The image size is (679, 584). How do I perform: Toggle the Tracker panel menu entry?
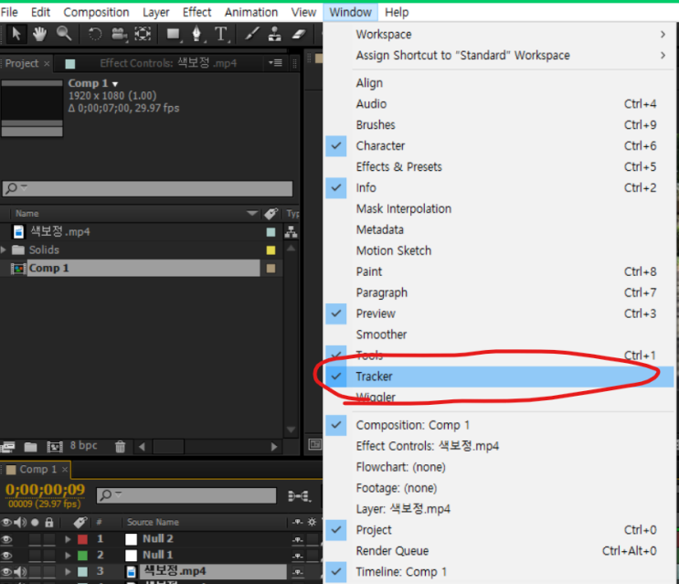[x=499, y=377]
